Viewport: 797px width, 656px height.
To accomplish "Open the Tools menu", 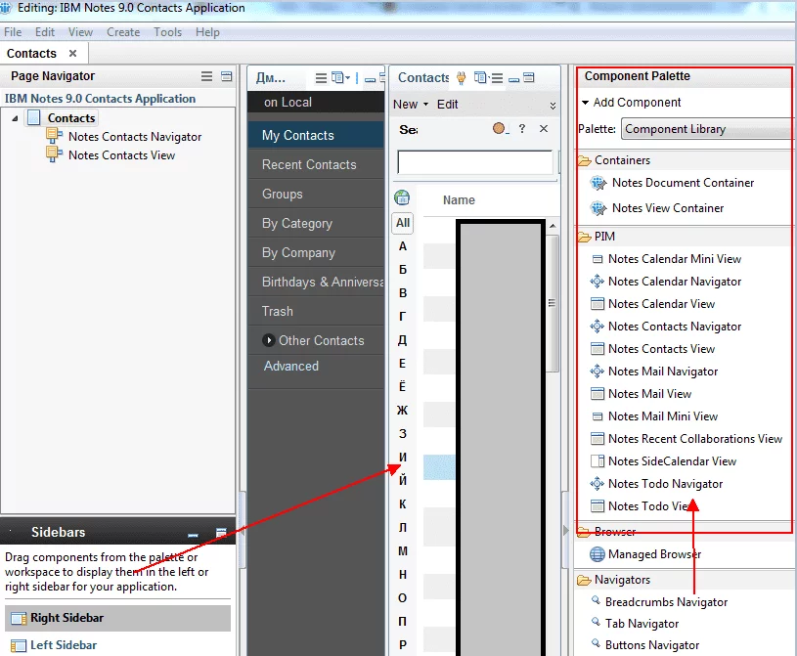I will 167,32.
